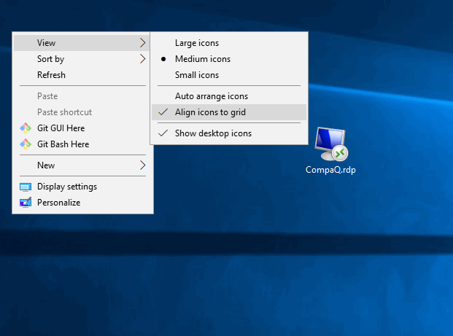
Task: Select the Medium icons radio option
Action: pos(202,59)
